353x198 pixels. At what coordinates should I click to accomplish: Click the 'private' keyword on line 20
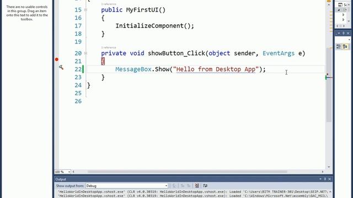[x=114, y=53]
